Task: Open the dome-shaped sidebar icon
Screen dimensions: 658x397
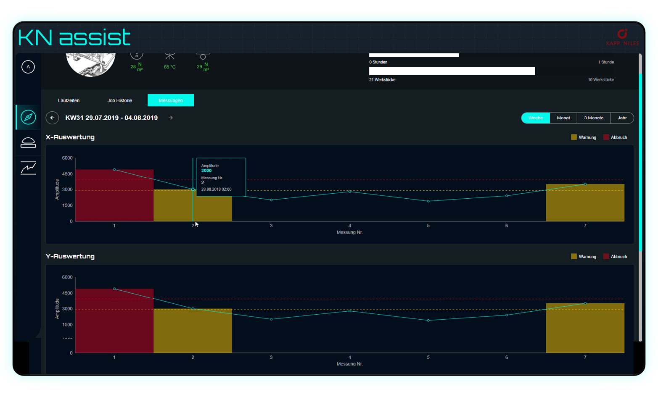Action: coord(28,143)
